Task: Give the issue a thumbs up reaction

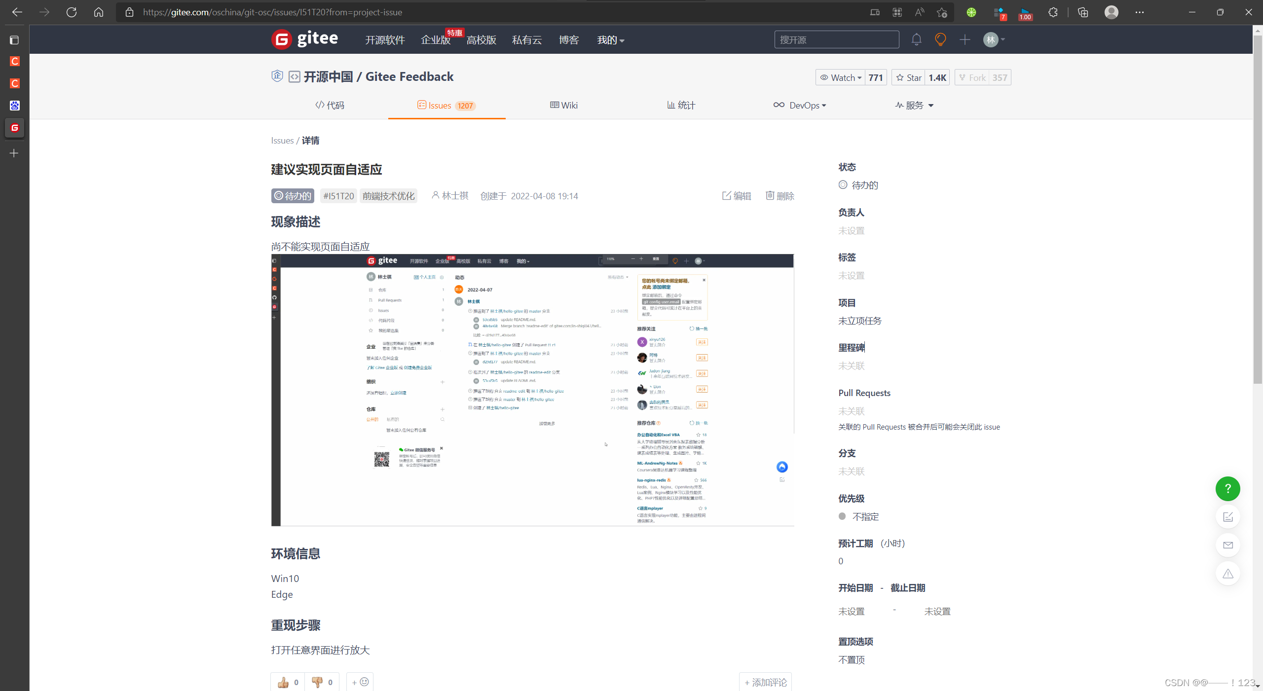Action: [287, 682]
